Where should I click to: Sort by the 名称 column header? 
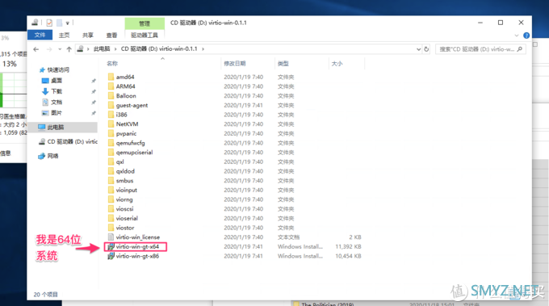pyautogui.click(x=112, y=63)
